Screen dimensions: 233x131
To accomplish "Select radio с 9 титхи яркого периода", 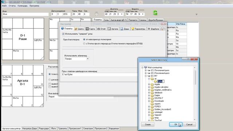I will click(x=84, y=44).
